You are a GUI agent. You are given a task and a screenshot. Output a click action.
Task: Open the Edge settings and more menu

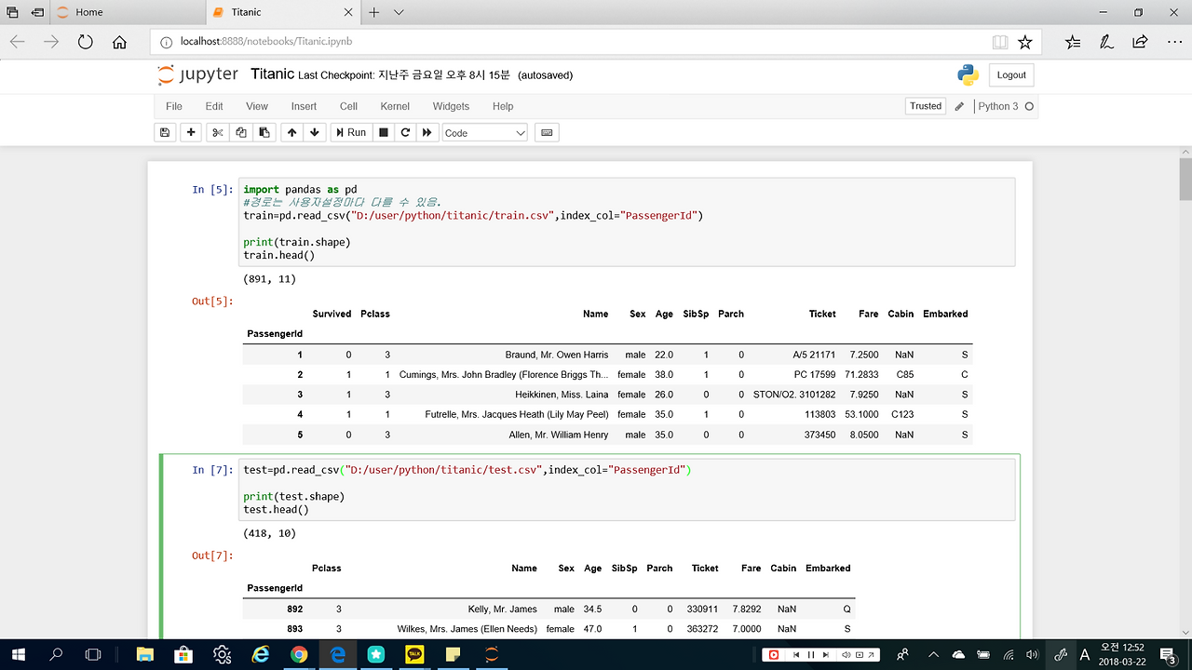tap(1173, 42)
